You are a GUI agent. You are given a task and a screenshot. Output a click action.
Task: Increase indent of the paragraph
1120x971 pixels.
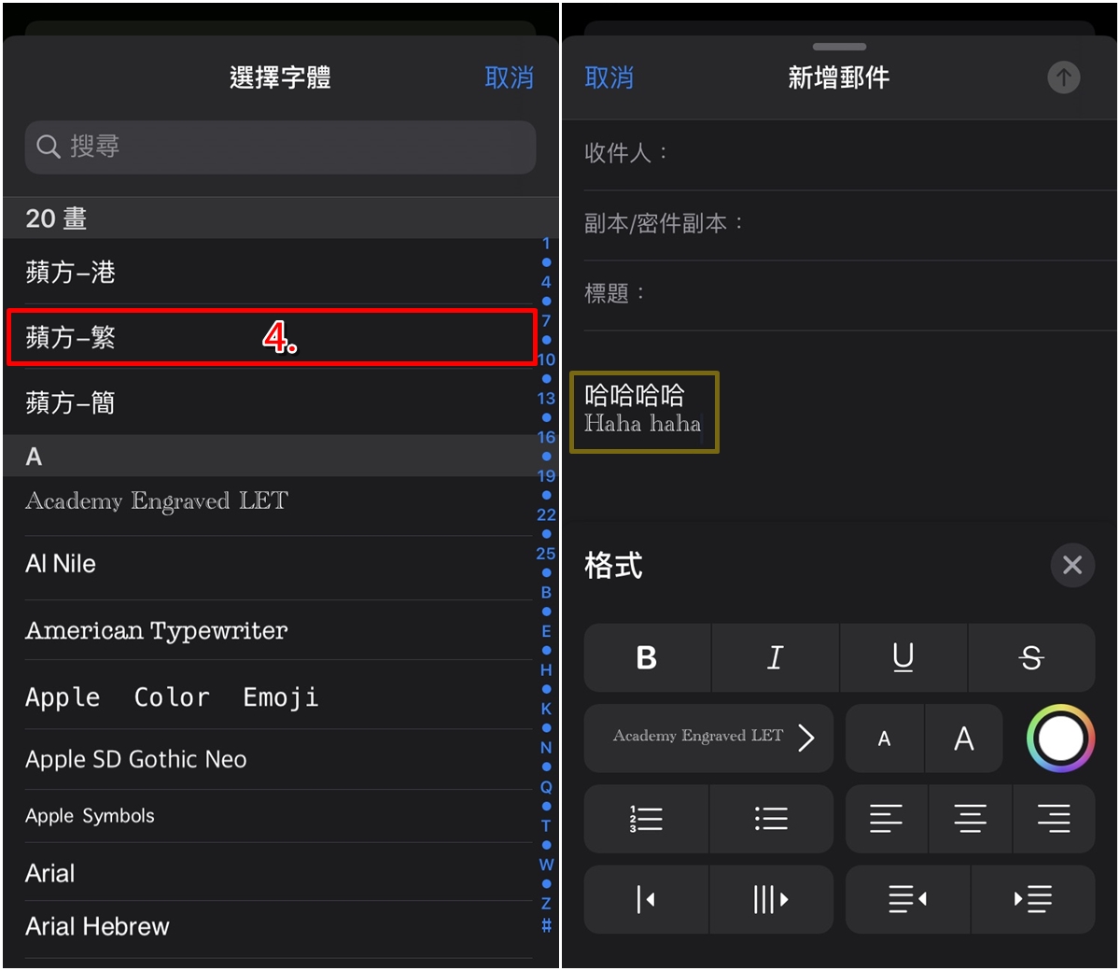pyautogui.click(x=1032, y=899)
